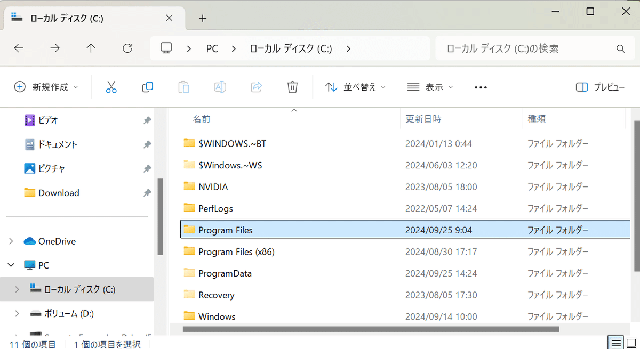640x349 pixels.
Task: Go forward with the right arrow
Action: coord(55,48)
